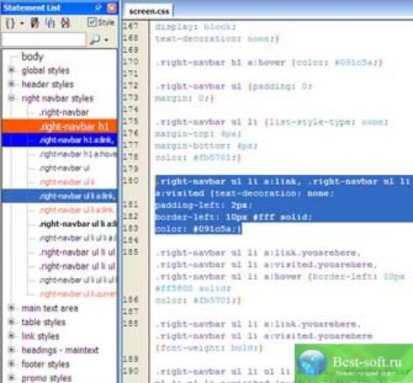Select the footer styles label
Viewport: 413px width, 383px height.
tap(45, 364)
